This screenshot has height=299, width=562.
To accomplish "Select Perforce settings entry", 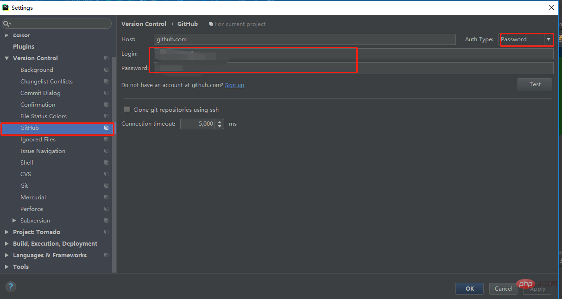I will [32, 209].
